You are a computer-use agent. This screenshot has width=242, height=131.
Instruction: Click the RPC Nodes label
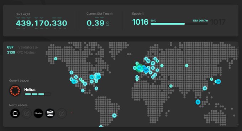click(26, 52)
